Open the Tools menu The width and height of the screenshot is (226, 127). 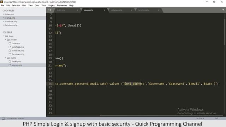44,6
